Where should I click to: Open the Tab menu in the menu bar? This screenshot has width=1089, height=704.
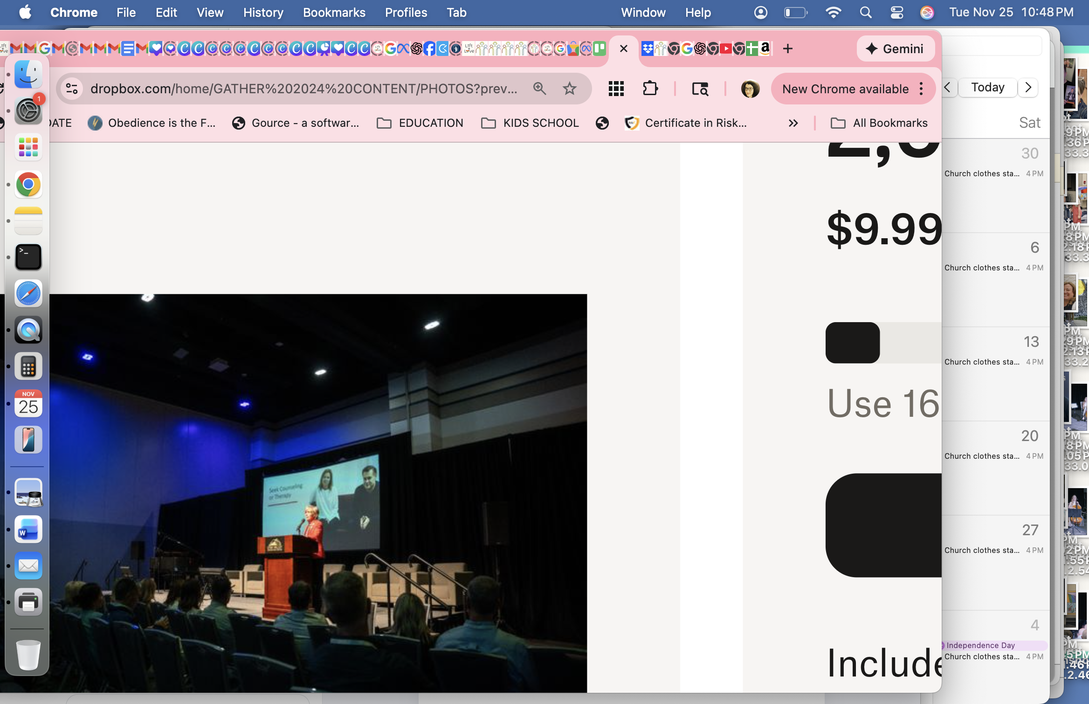456,13
